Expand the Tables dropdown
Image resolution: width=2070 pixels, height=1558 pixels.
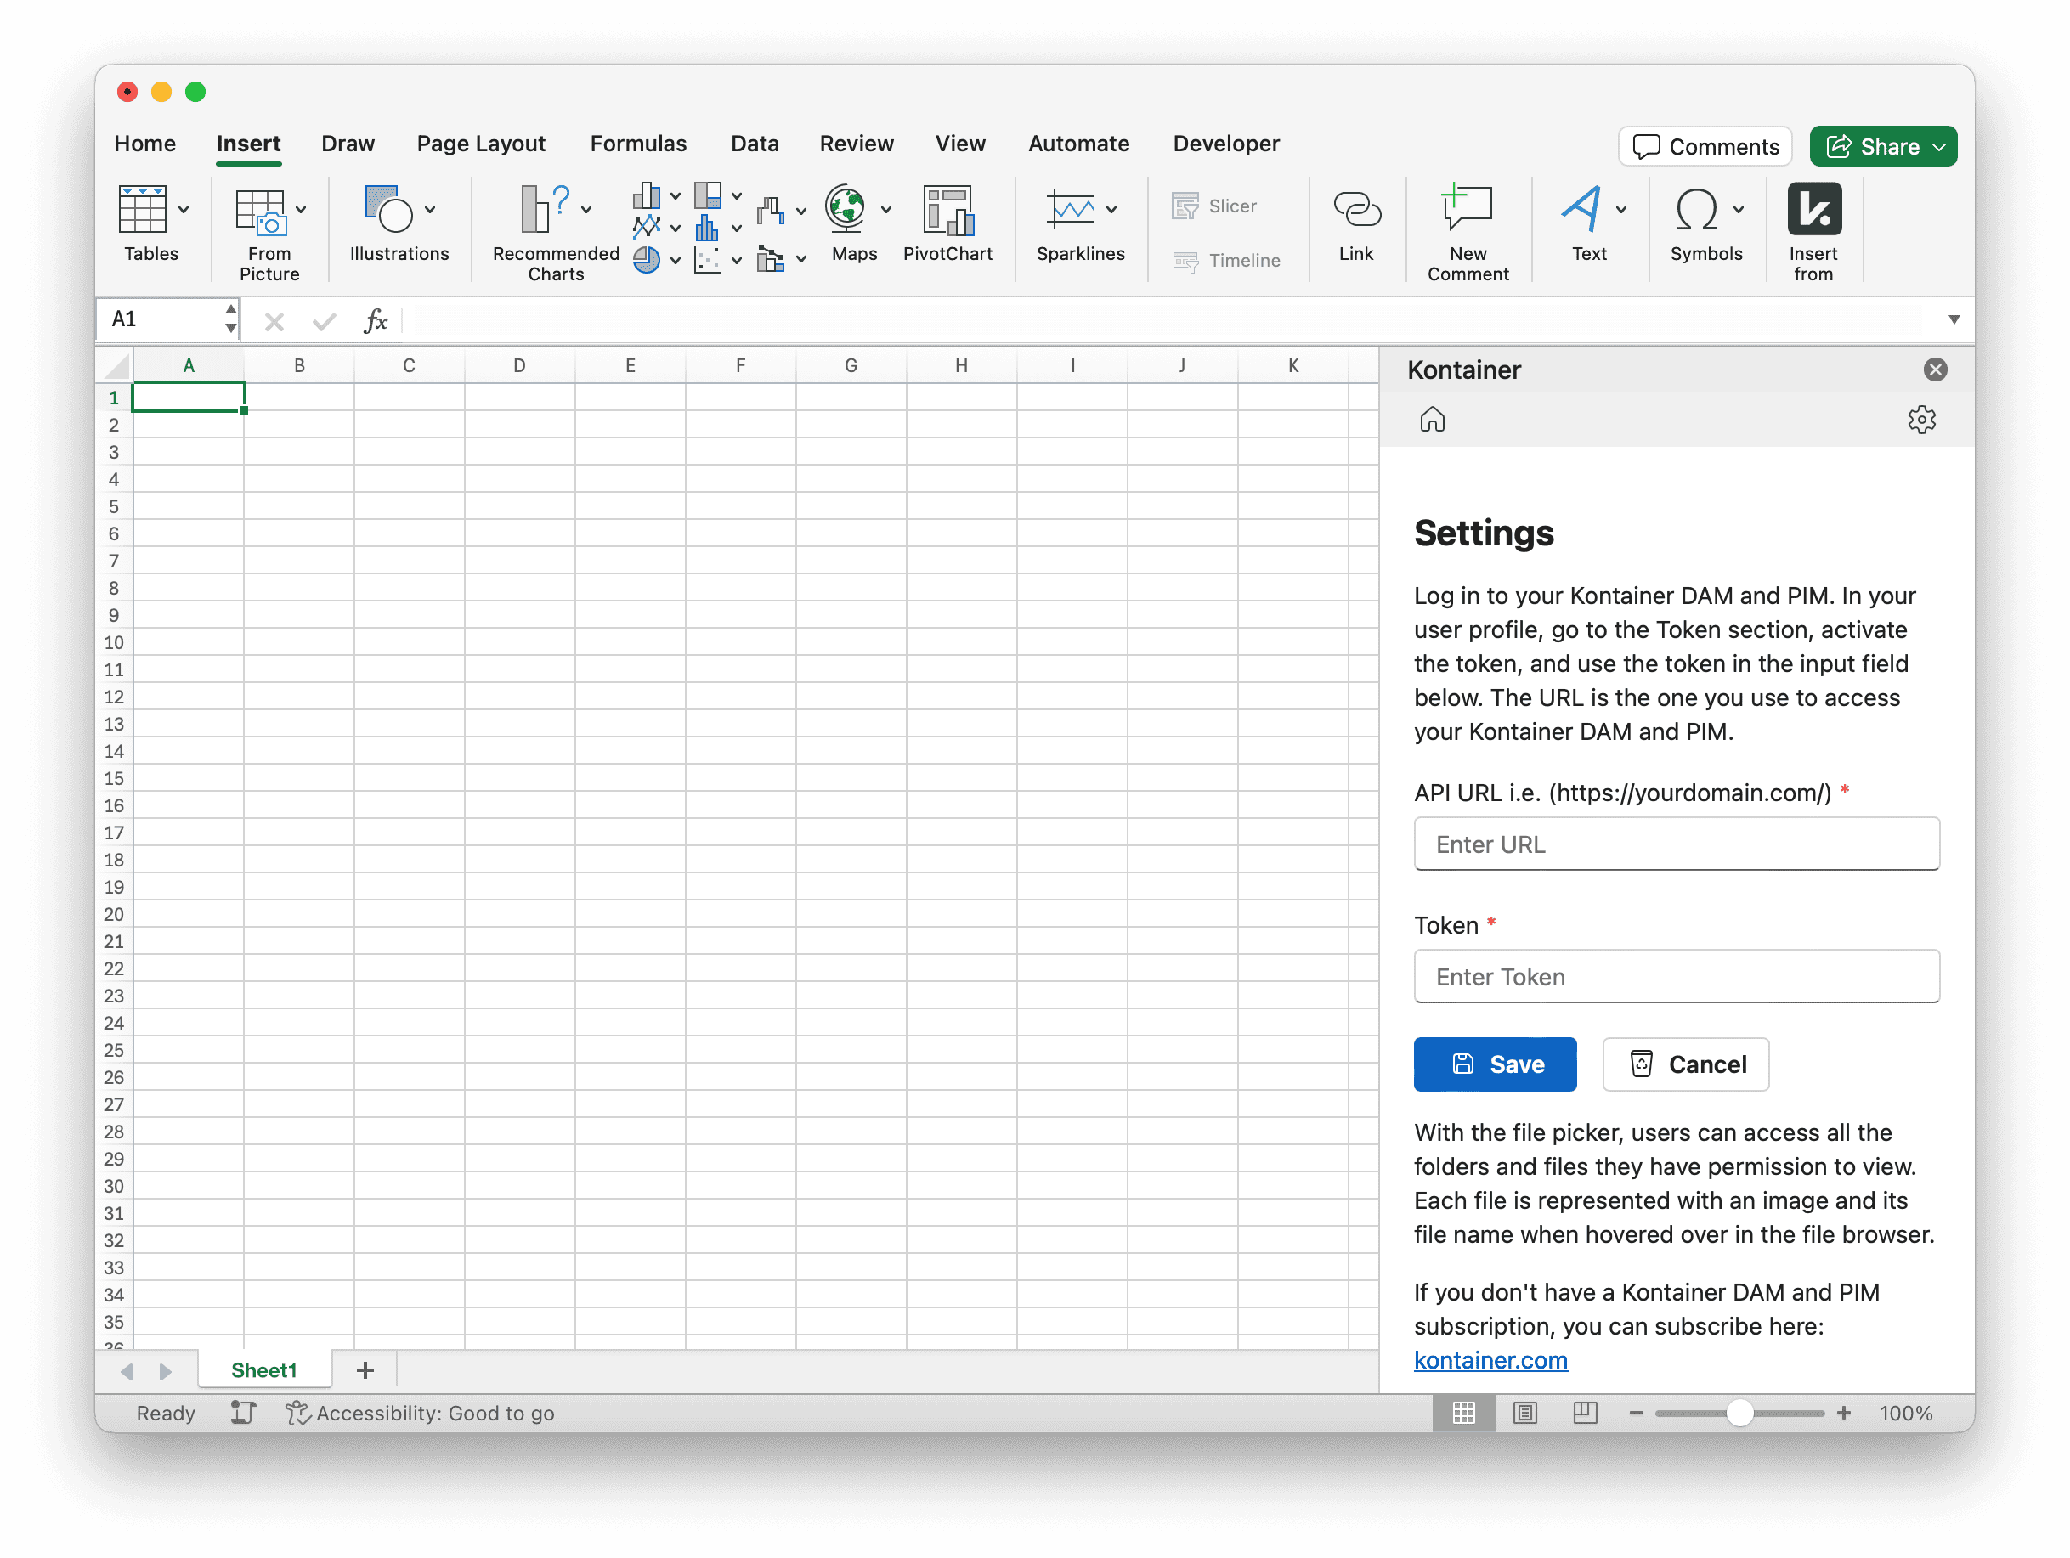[184, 210]
